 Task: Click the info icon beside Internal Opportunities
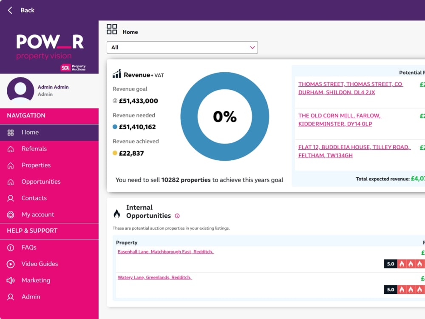(x=177, y=216)
